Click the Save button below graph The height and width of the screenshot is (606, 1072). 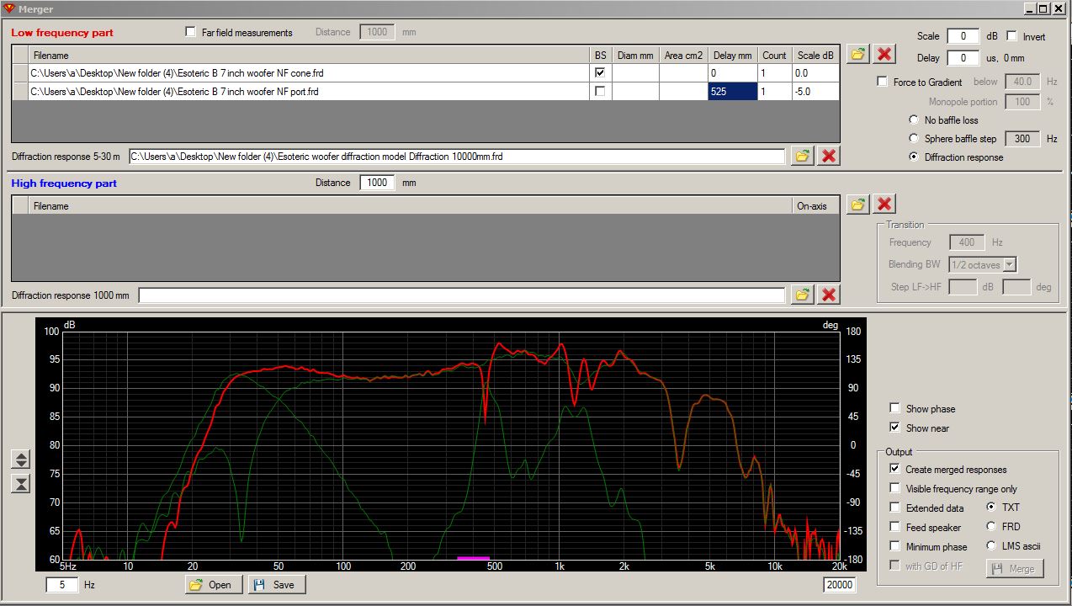(276, 584)
